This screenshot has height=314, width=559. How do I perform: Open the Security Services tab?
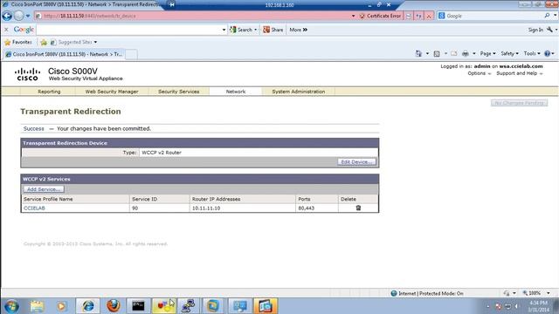click(x=178, y=92)
